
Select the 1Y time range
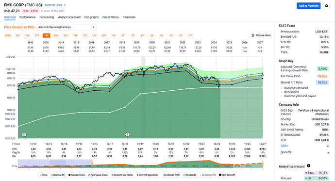[x=190, y=35]
